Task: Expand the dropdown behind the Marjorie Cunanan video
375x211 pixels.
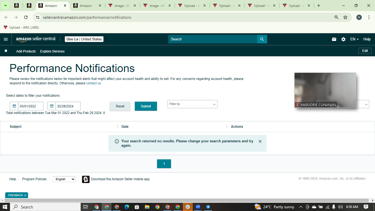Action: click(366, 104)
